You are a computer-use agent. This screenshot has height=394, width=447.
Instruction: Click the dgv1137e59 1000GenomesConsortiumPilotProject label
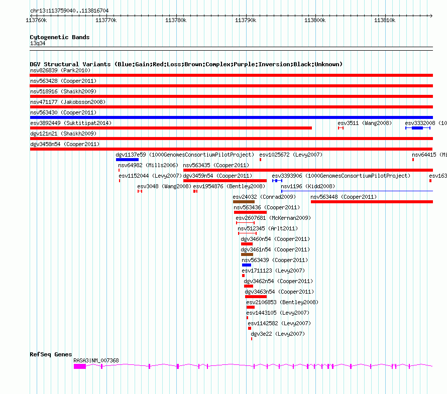point(185,155)
